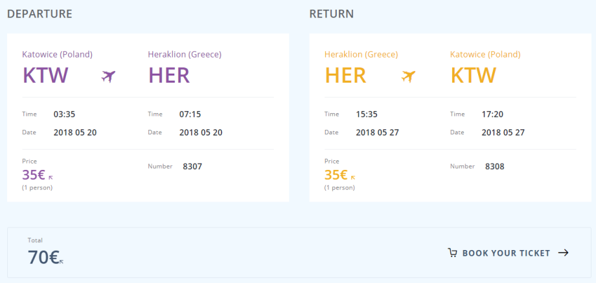
Task: Click the right arrow after Book Your Ticket
Action: (563, 253)
